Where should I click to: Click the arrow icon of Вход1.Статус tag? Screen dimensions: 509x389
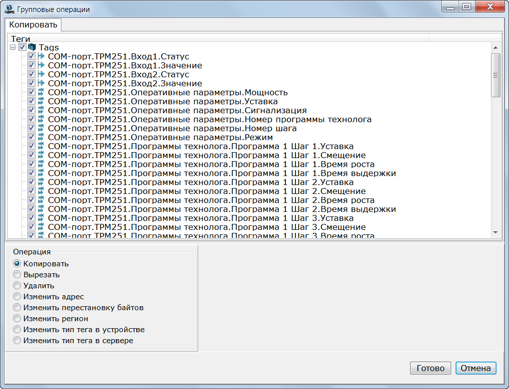[41, 56]
